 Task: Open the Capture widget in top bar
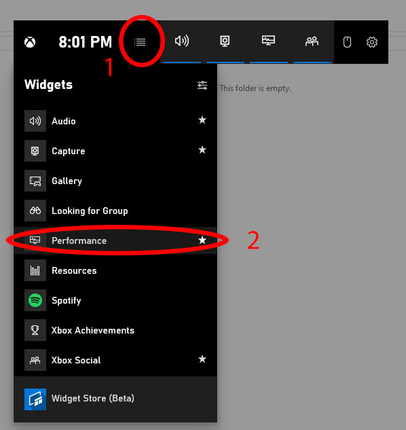pyautogui.click(x=225, y=41)
